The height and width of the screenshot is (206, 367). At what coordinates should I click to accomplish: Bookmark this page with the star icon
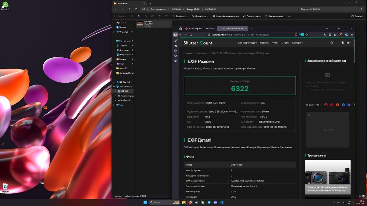point(306,34)
